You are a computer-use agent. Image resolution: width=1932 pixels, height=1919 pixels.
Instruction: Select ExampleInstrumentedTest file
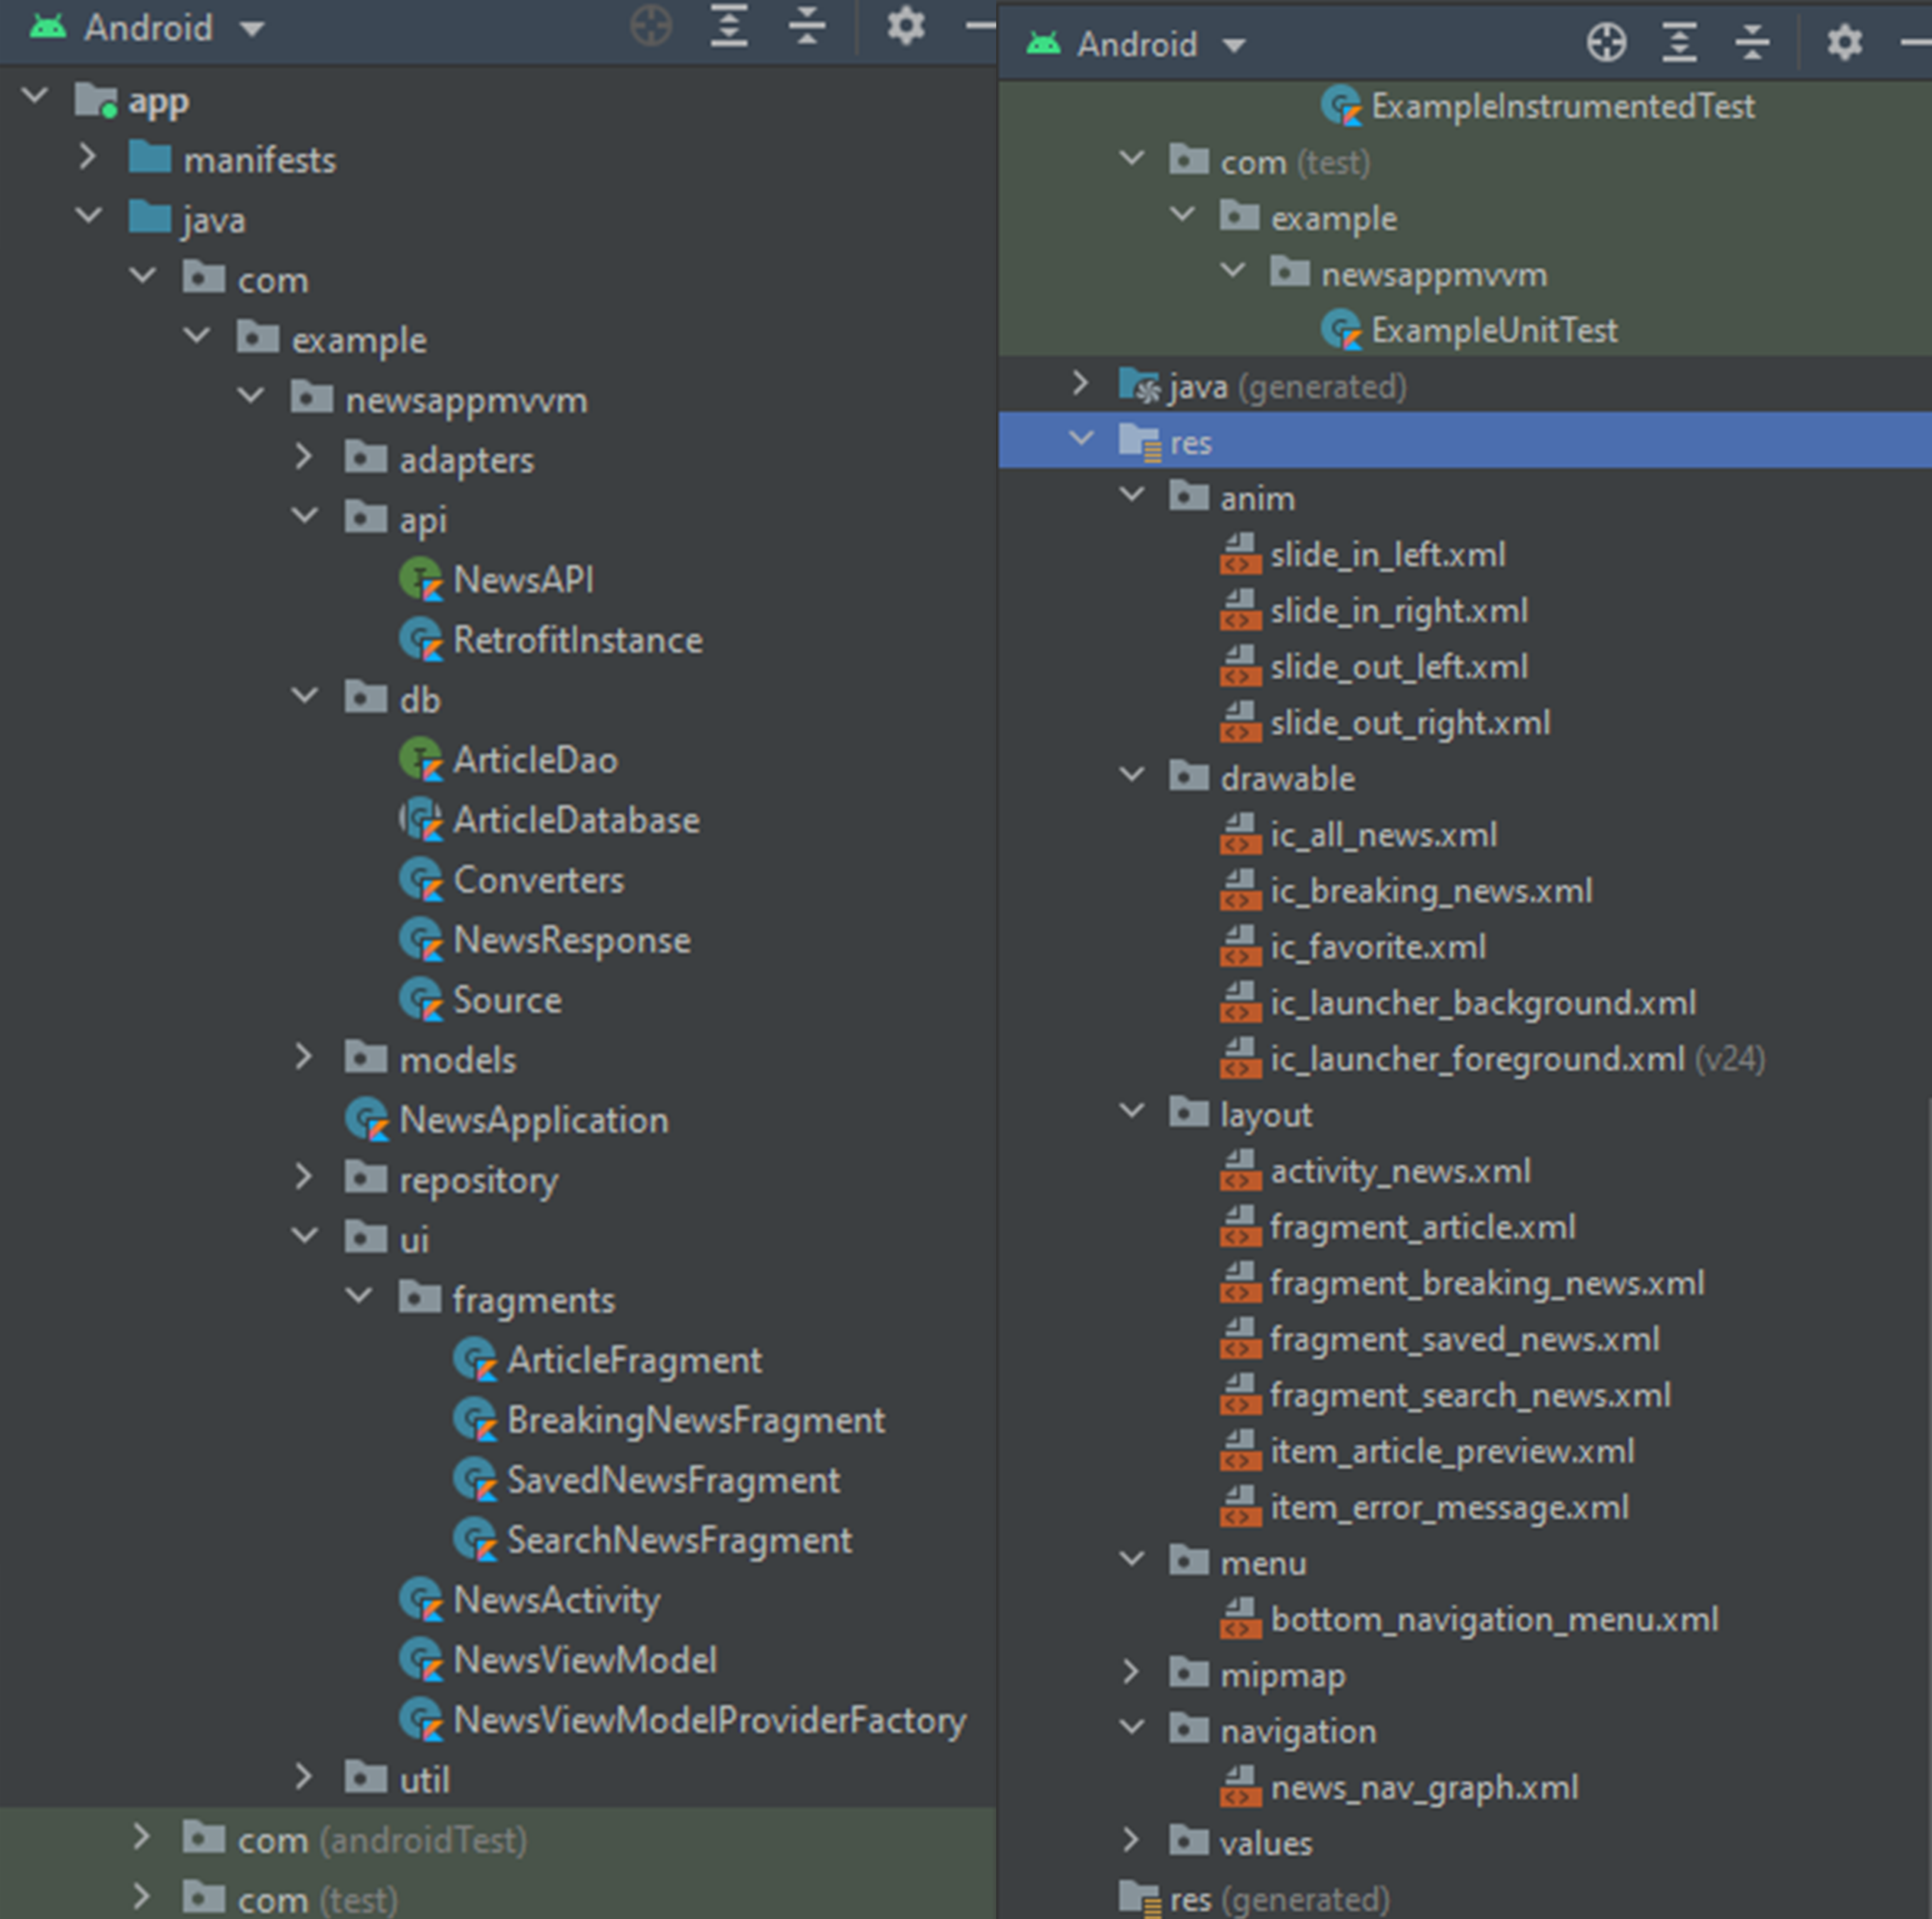[1563, 106]
